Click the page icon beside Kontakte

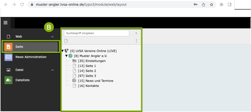tap(74, 86)
